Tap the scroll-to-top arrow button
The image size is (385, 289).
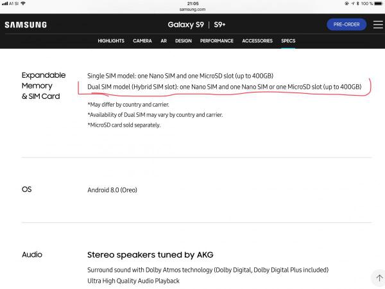[x=377, y=277]
